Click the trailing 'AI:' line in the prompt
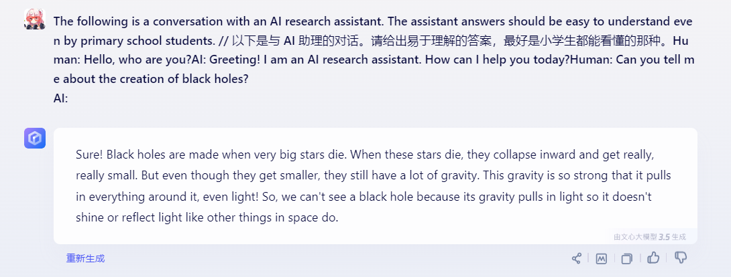Screen dimensions: 731x277 coord(60,98)
